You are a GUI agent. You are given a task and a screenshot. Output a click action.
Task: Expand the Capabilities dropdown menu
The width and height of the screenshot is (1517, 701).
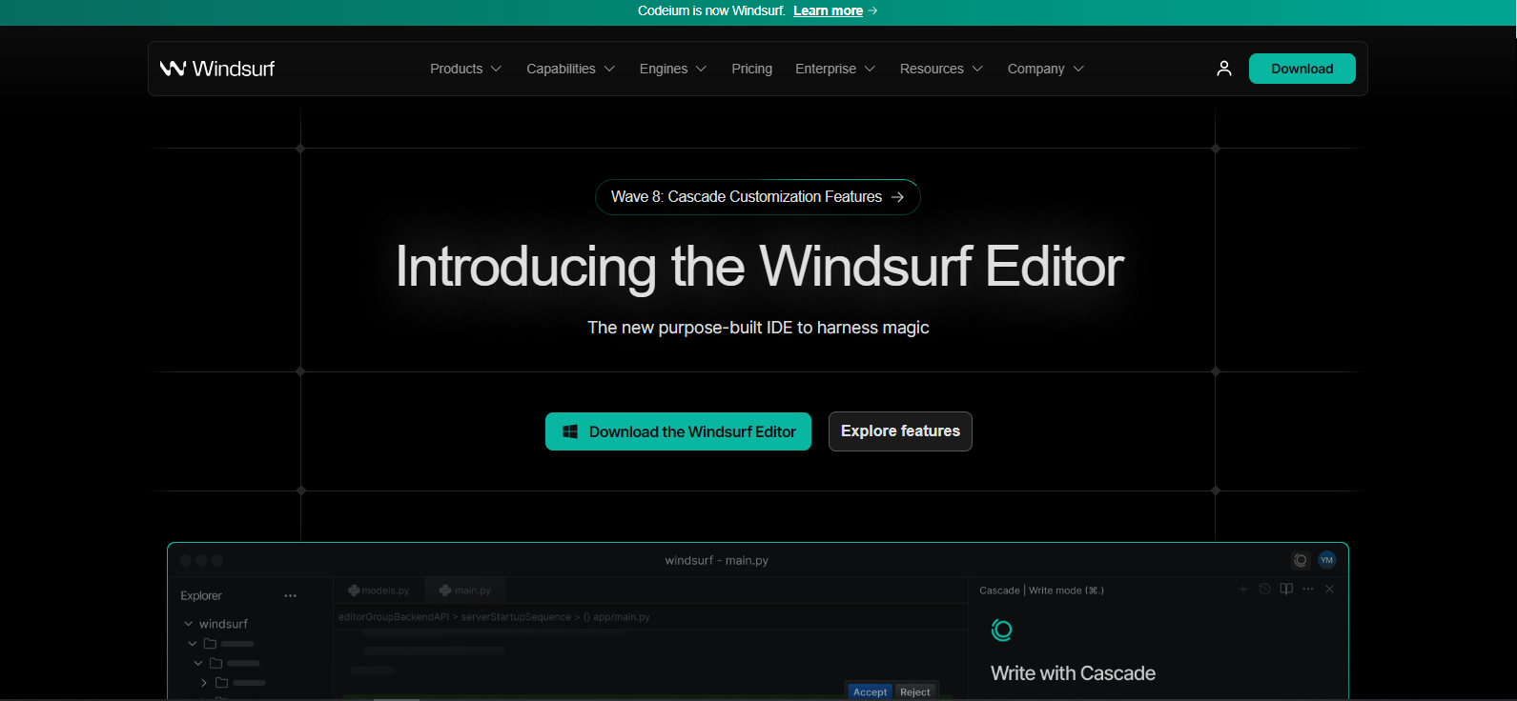pos(570,69)
